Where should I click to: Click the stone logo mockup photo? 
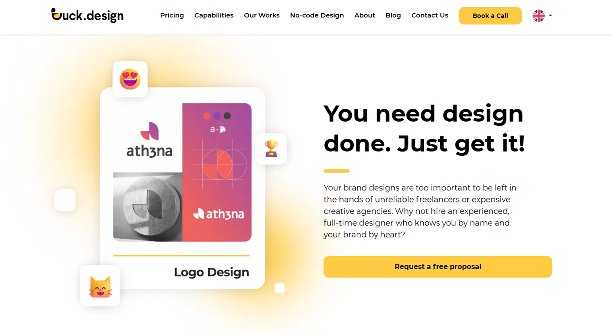[x=147, y=207]
